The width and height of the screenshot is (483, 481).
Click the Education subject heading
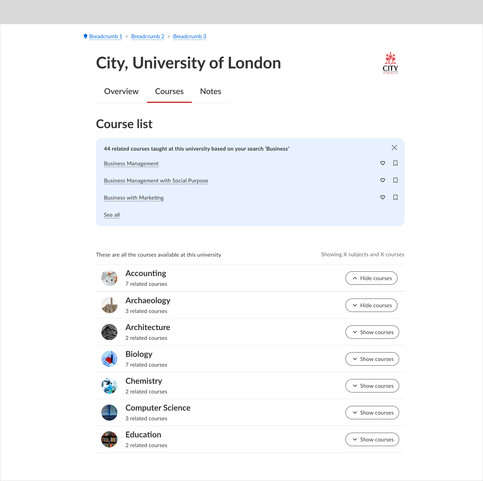143,435
